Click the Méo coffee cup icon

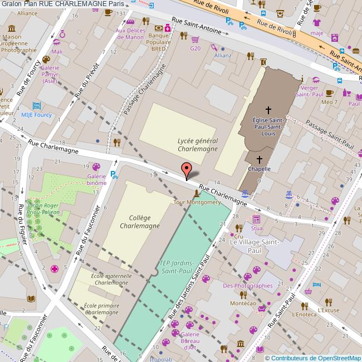tap(329, 93)
